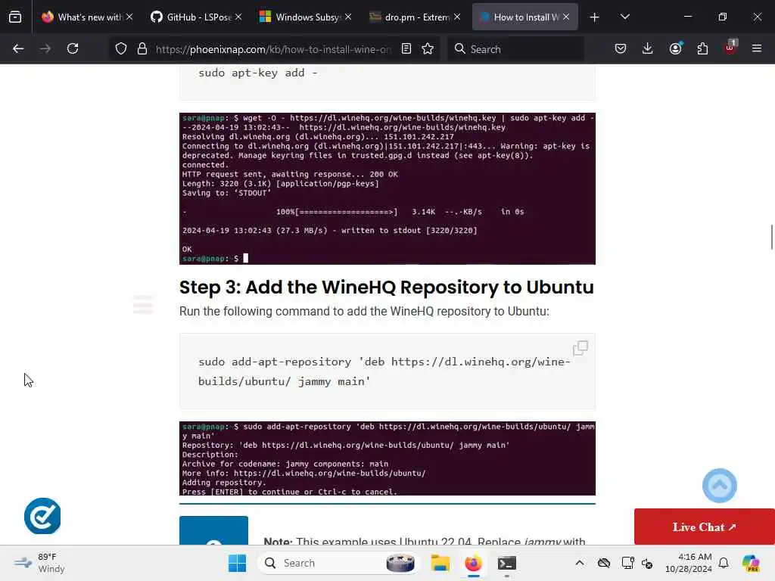Open the Downloads panel
775x581 pixels.
(648, 48)
